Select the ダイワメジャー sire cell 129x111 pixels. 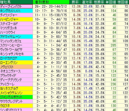[16, 15]
